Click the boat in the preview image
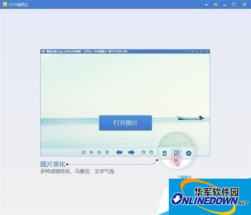Image resolution: width=251 pixels, height=215 pixels. pyautogui.click(x=190, y=118)
